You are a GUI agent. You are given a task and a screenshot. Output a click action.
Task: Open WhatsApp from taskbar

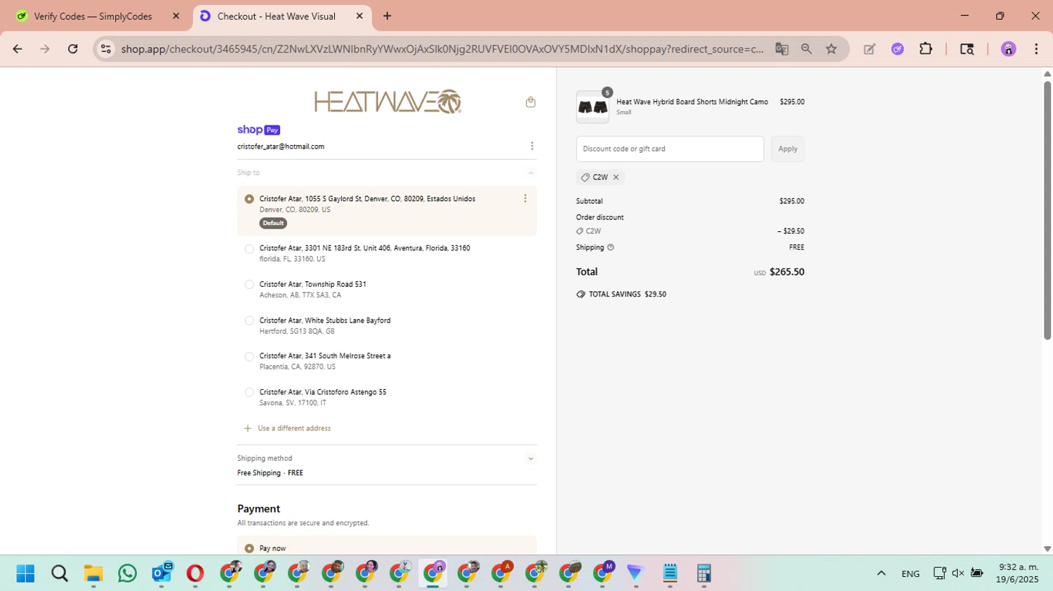[x=128, y=573]
